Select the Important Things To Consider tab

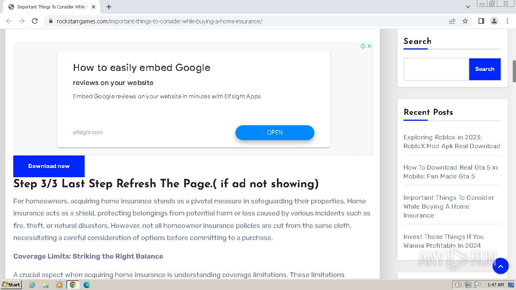(52, 7)
